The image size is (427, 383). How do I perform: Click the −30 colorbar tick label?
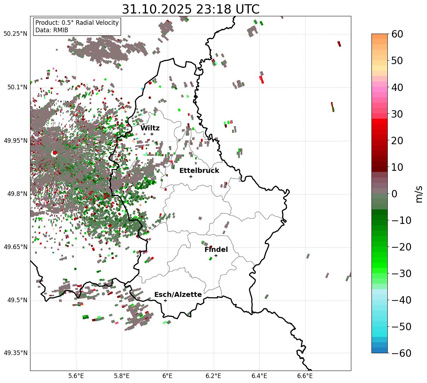402,273
